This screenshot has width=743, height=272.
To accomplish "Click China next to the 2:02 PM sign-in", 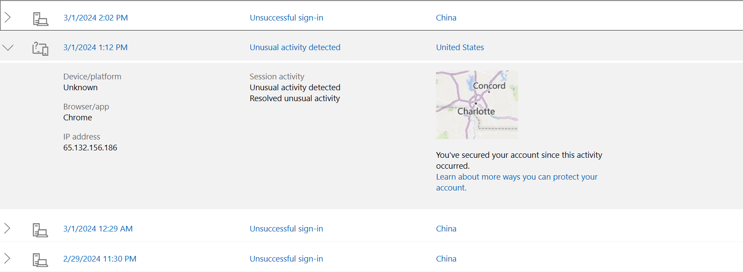I will point(446,17).
